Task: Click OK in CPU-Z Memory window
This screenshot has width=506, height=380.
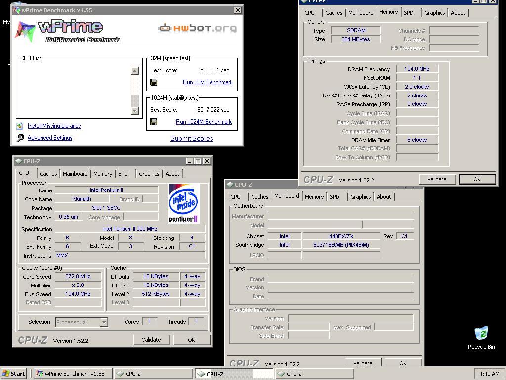Action: point(477,179)
